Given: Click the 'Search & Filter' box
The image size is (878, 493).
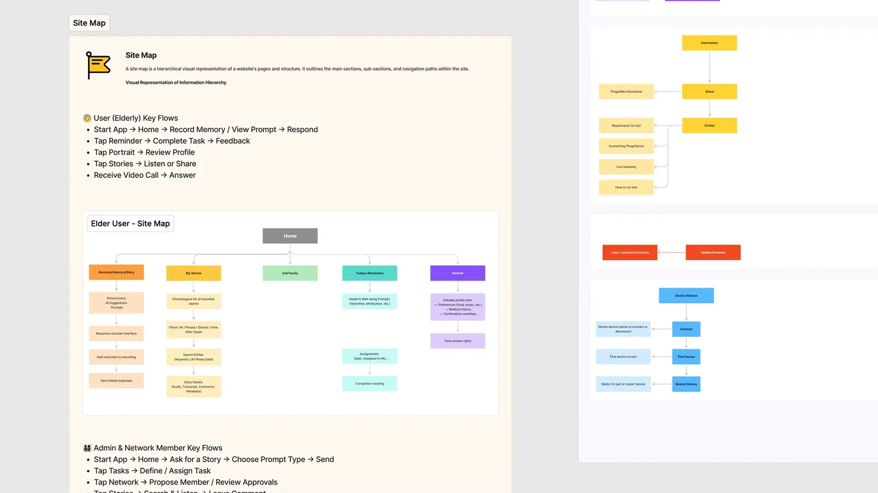Looking at the screenshot, I should pyautogui.click(x=194, y=357).
